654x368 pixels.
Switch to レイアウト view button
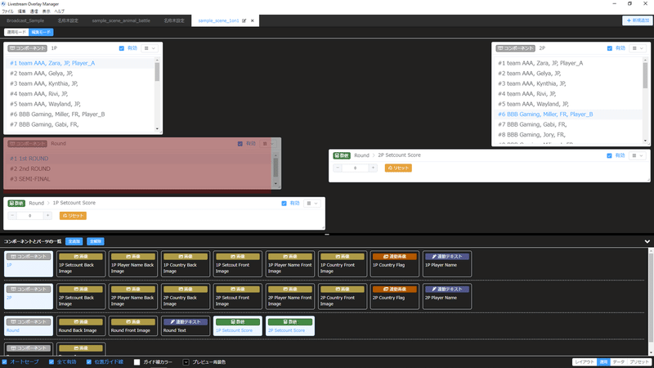coord(585,361)
